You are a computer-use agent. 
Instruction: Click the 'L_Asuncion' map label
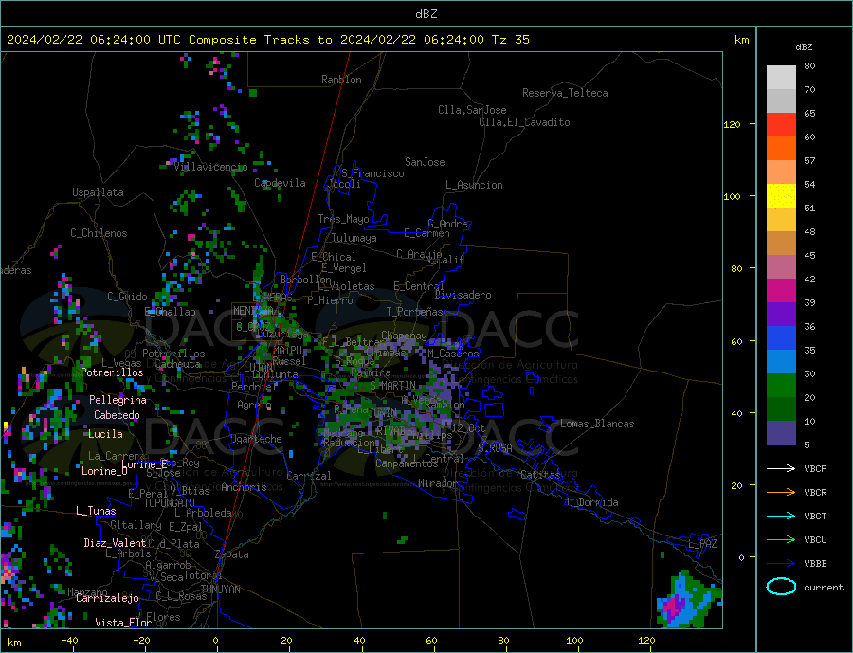point(474,185)
